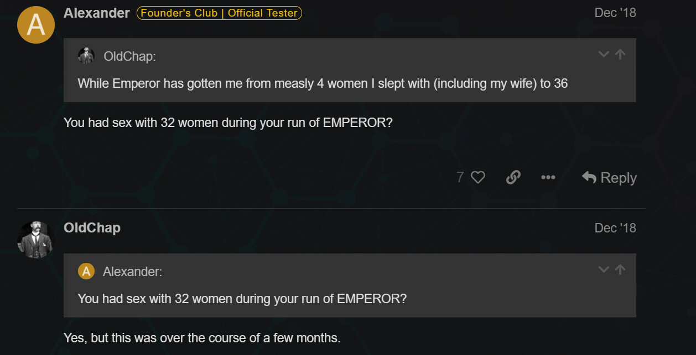View the 7 likes count
Image resolution: width=696 pixels, height=355 pixels.
click(460, 177)
